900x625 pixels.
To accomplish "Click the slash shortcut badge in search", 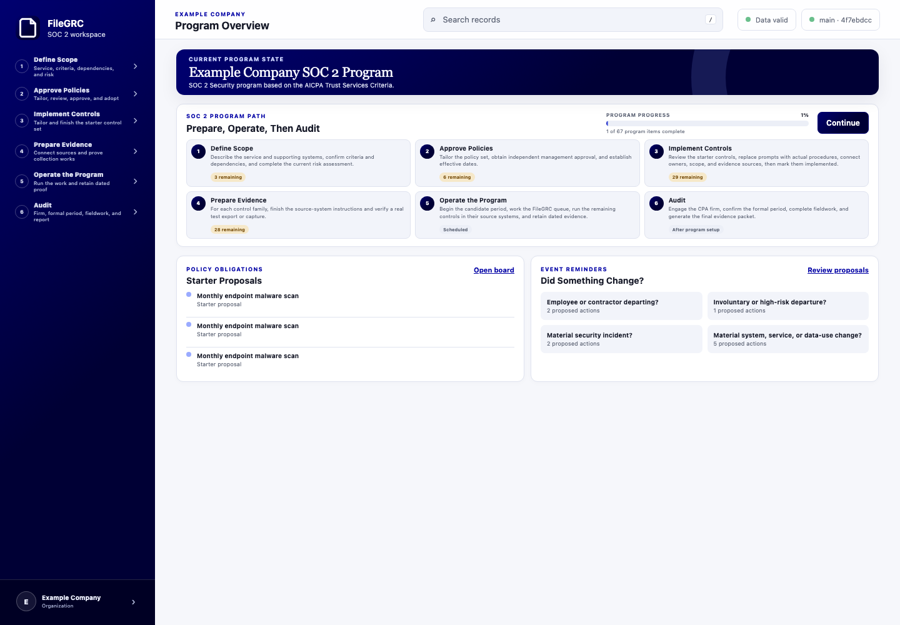I will tap(711, 20).
